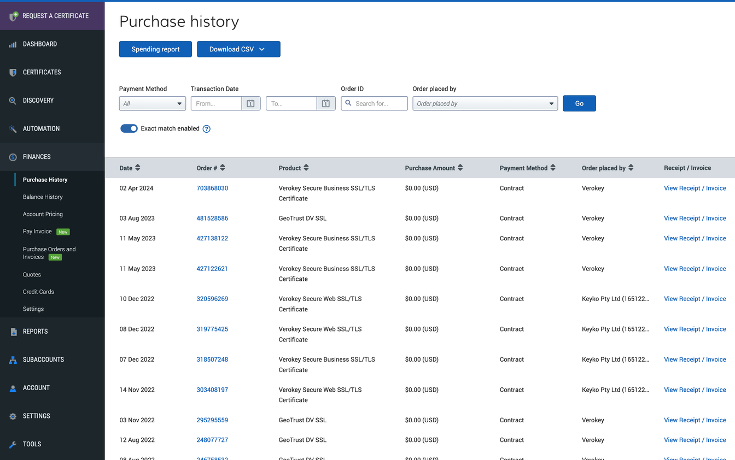Open order 703868030 details link
The width and height of the screenshot is (735, 460).
[212, 187]
